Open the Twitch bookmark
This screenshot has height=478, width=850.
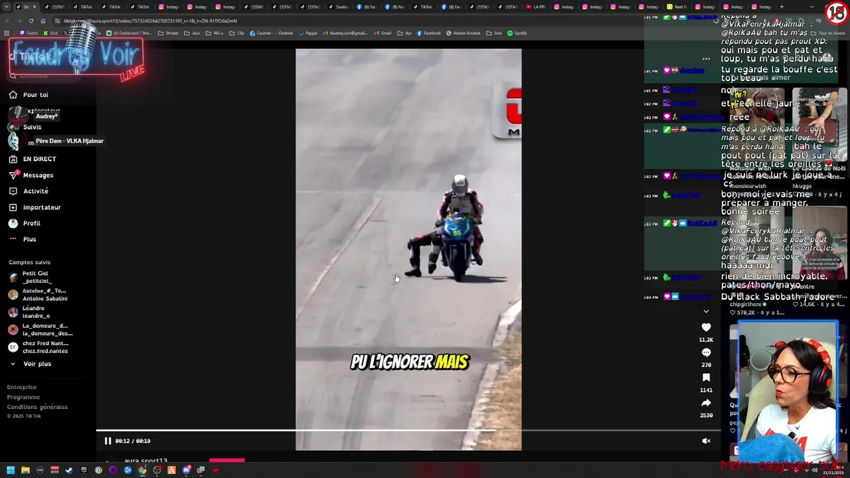point(29,33)
